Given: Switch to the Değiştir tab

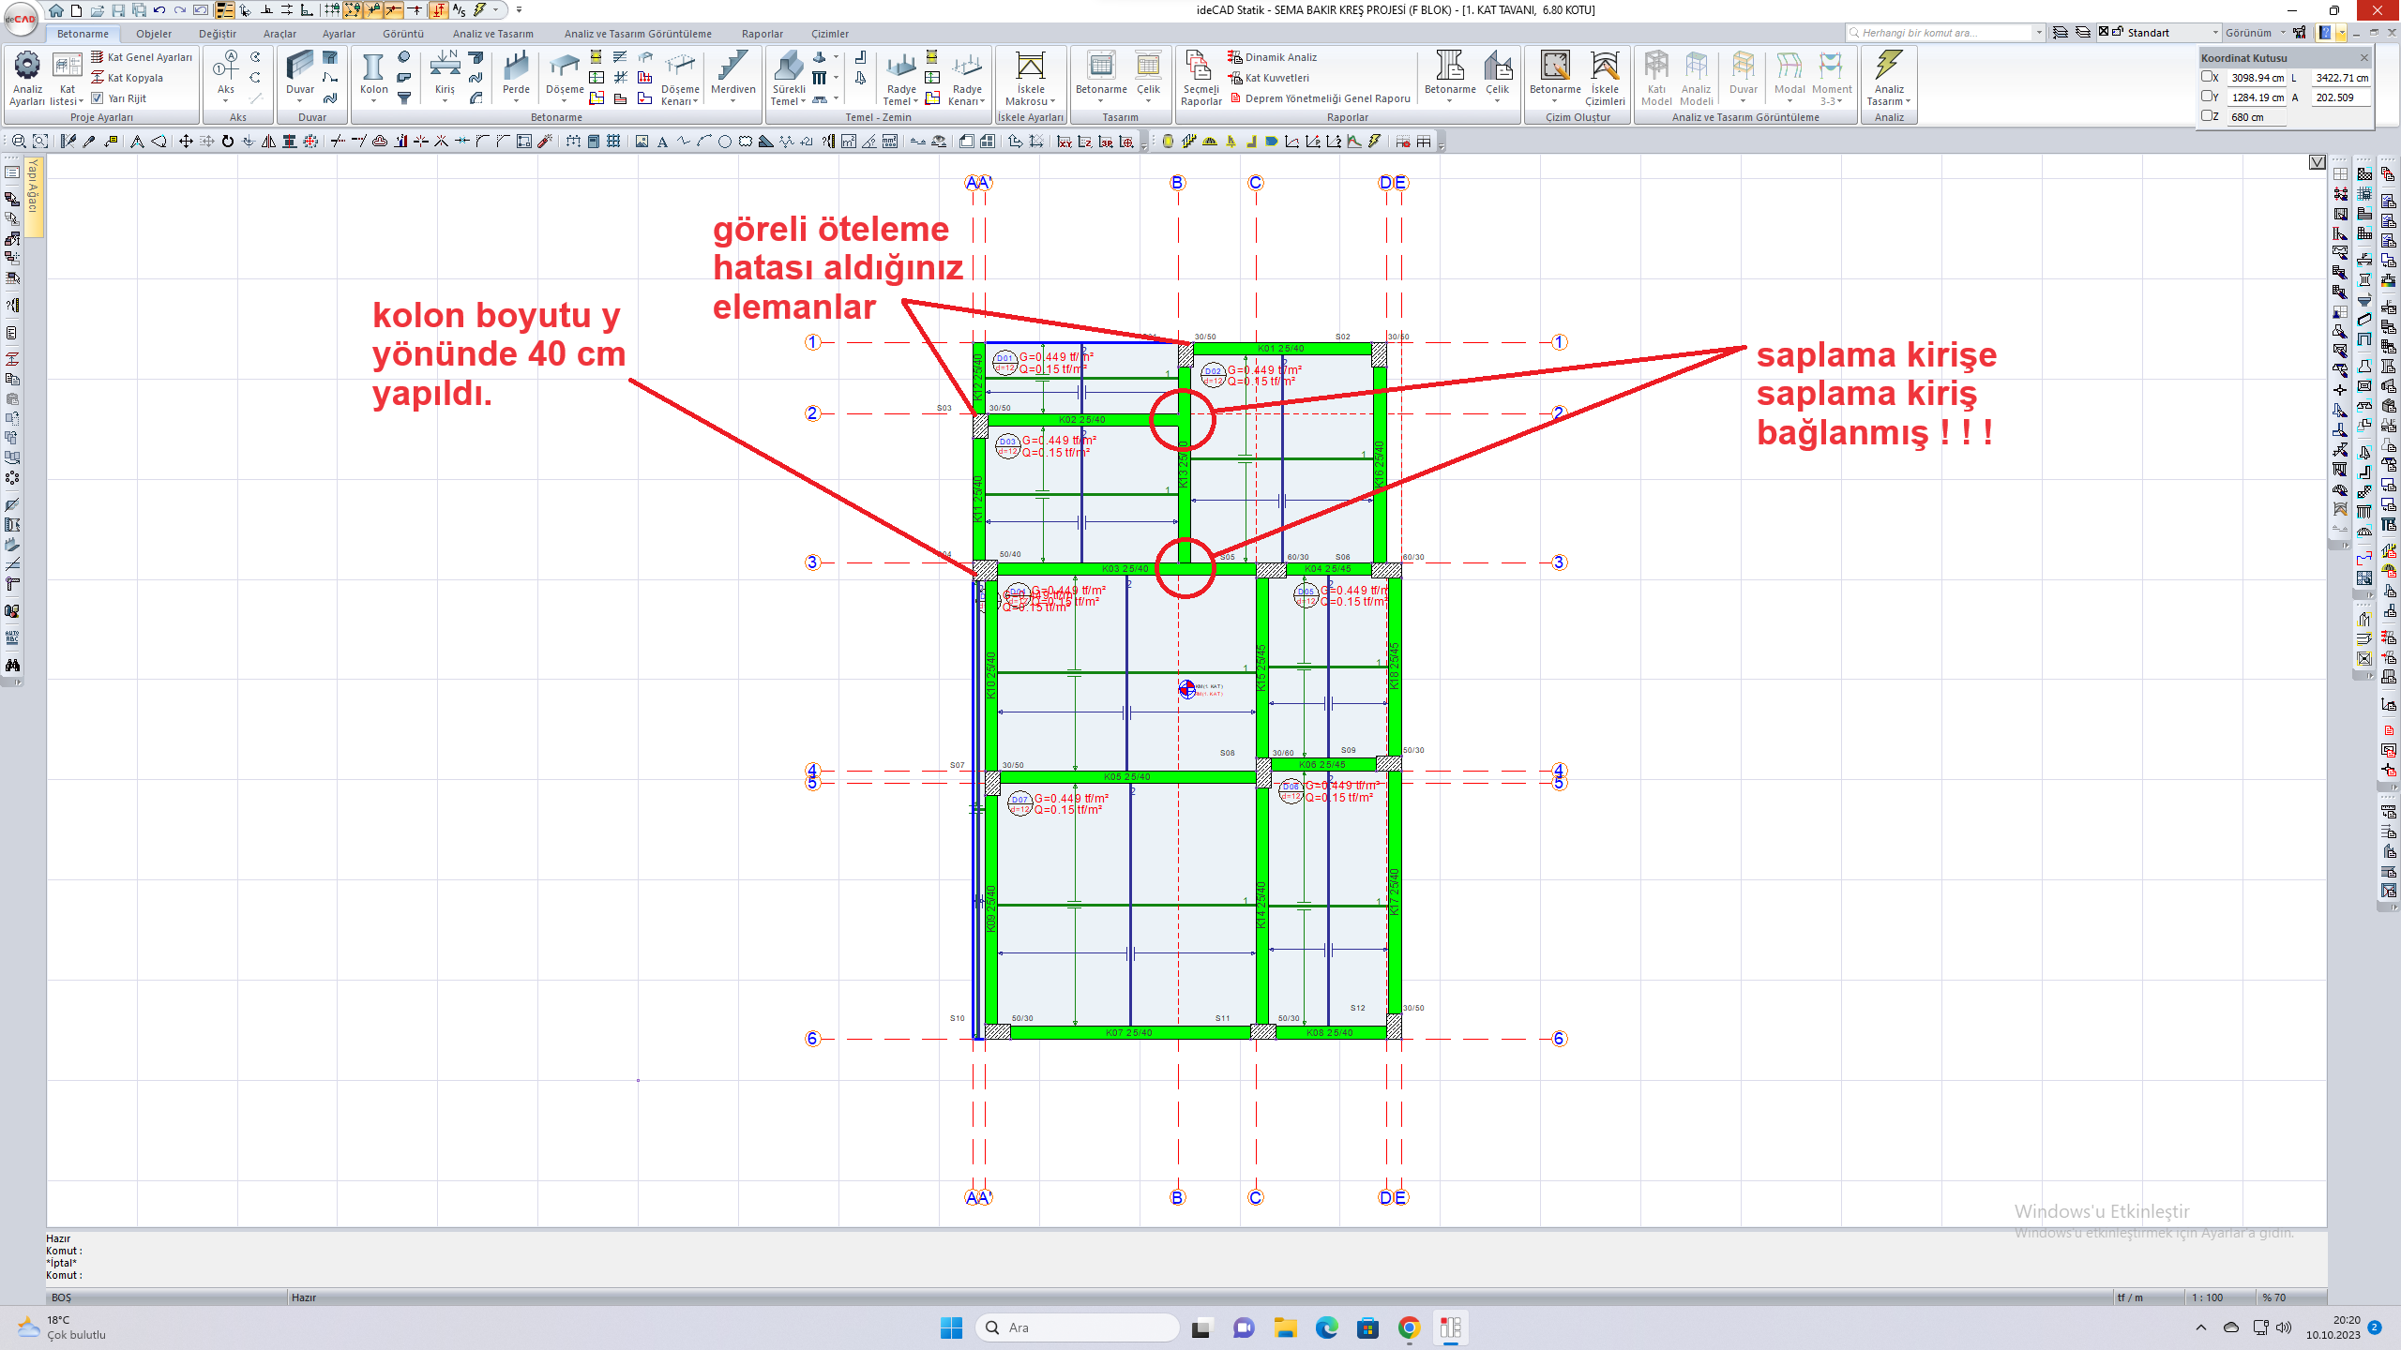Looking at the screenshot, I should (x=217, y=34).
